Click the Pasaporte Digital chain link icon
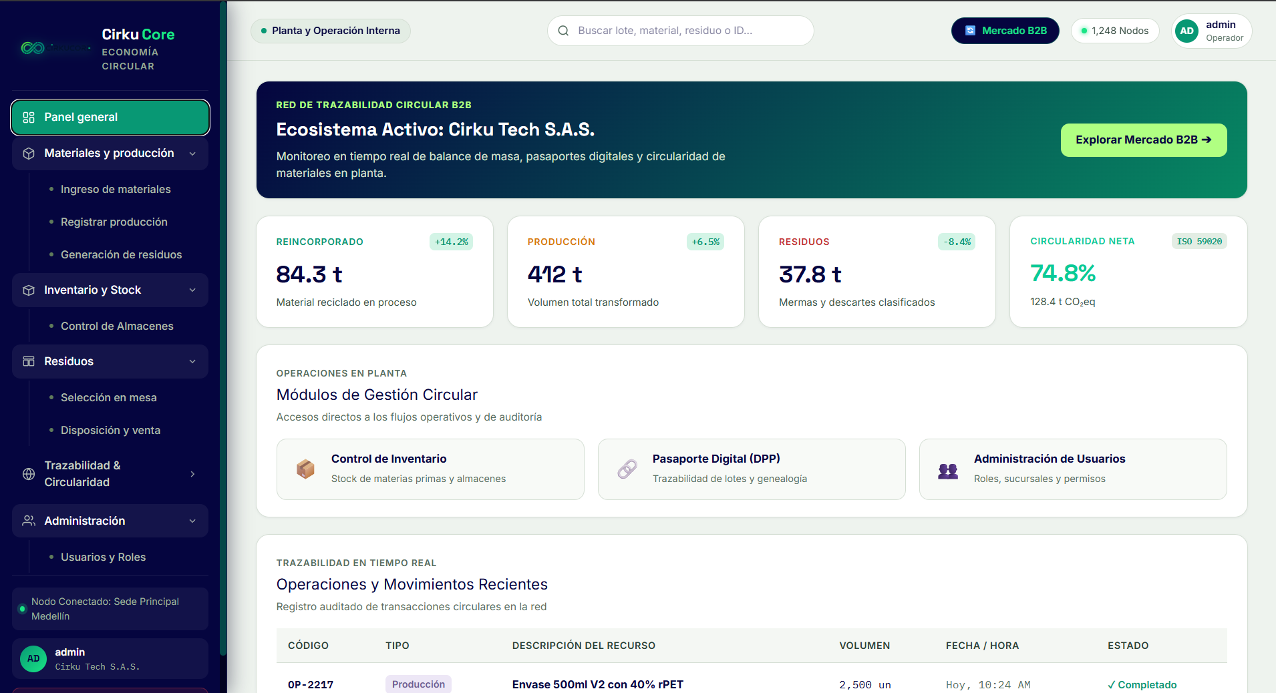The width and height of the screenshot is (1276, 693). [627, 469]
